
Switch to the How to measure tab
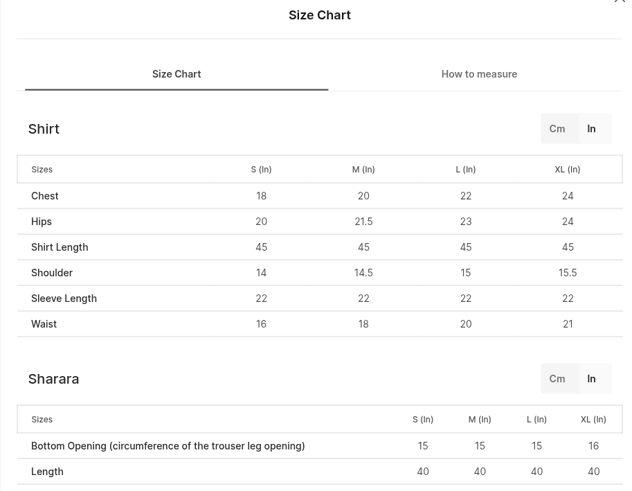pyautogui.click(x=479, y=74)
